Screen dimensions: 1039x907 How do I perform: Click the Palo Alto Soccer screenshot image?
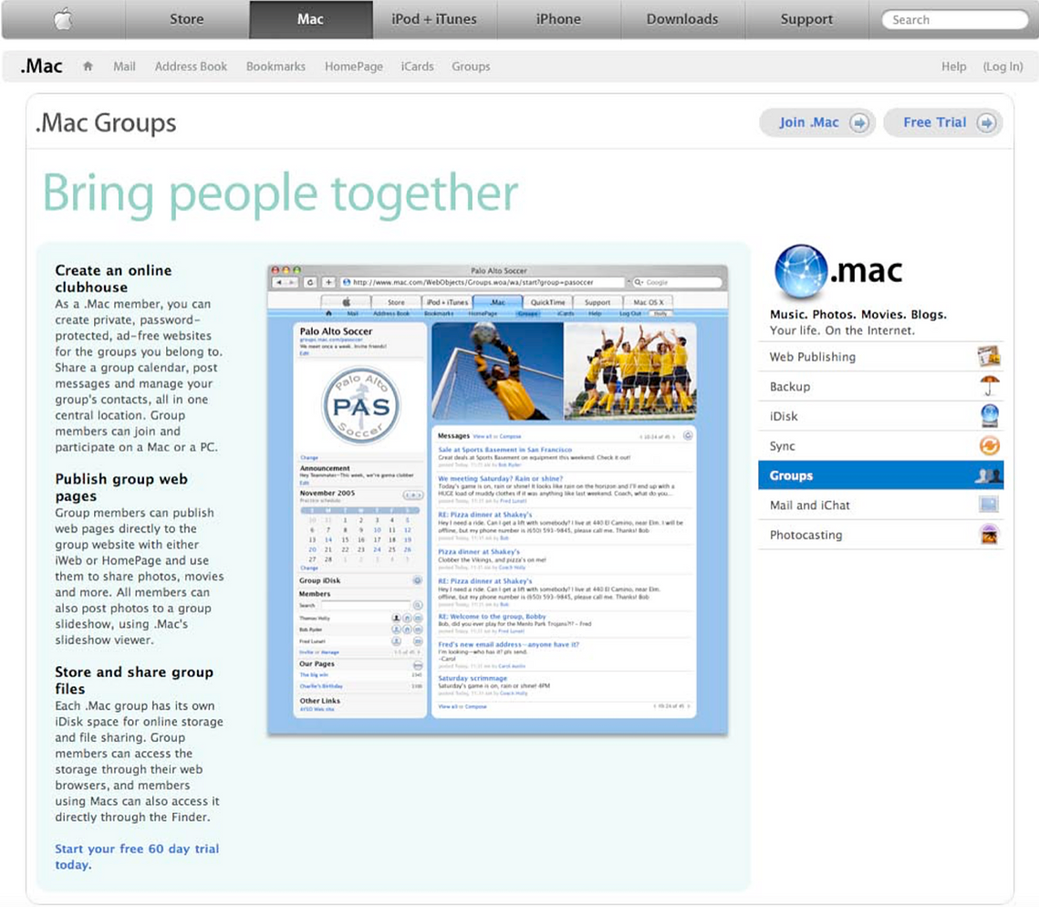(498, 500)
